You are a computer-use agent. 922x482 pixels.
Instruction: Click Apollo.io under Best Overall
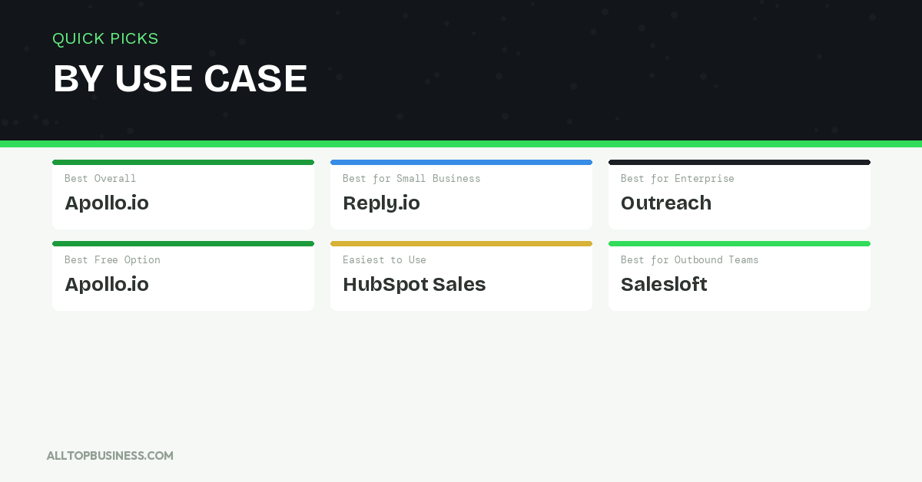coord(107,203)
